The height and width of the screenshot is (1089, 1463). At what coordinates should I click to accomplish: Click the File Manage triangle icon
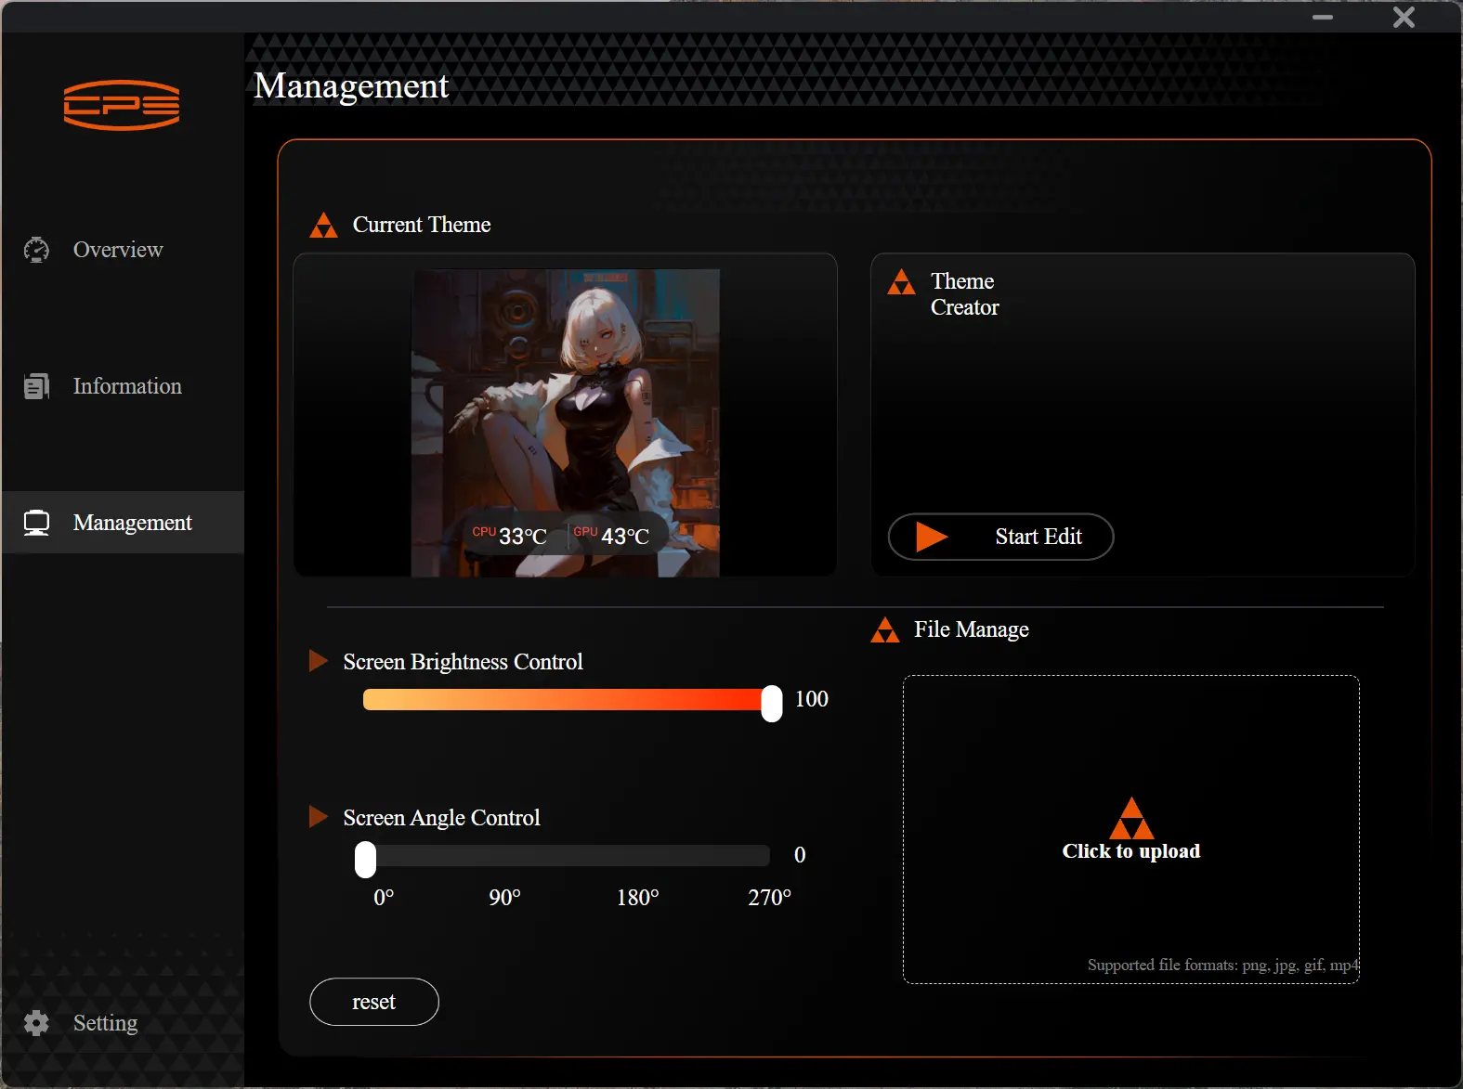tap(885, 629)
